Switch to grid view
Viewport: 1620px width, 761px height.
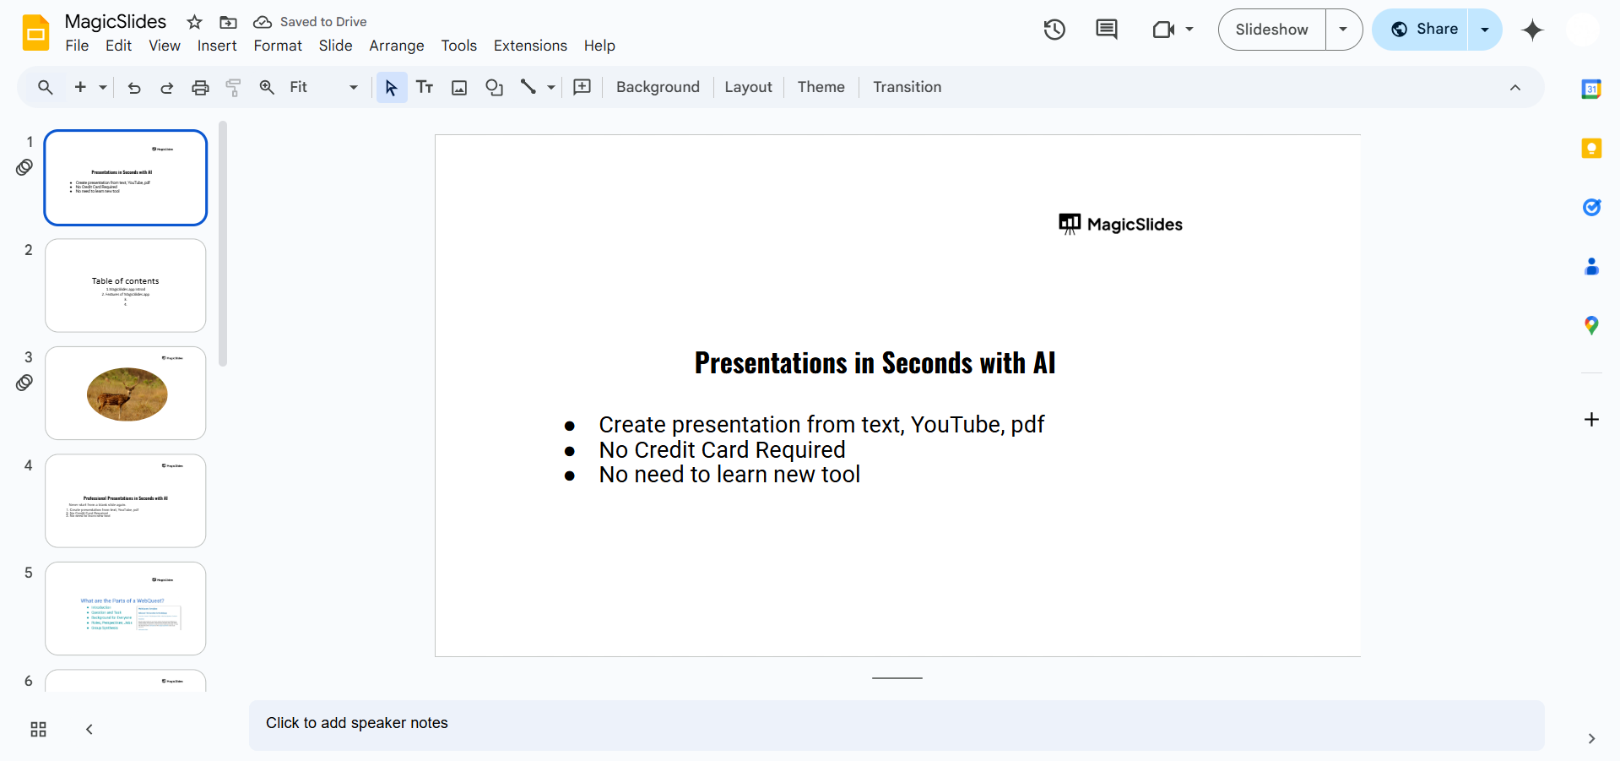click(x=38, y=730)
